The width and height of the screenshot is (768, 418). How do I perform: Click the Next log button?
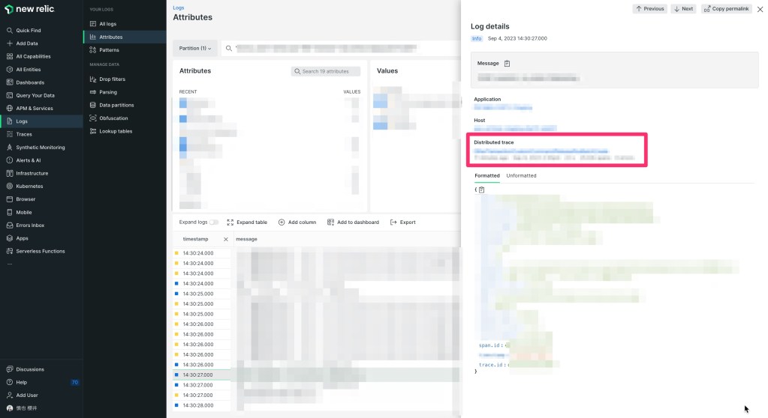[x=682, y=9]
